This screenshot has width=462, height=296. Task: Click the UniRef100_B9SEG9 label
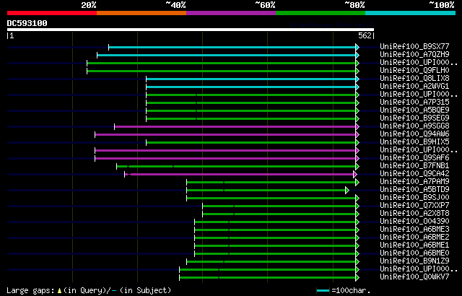(414, 118)
